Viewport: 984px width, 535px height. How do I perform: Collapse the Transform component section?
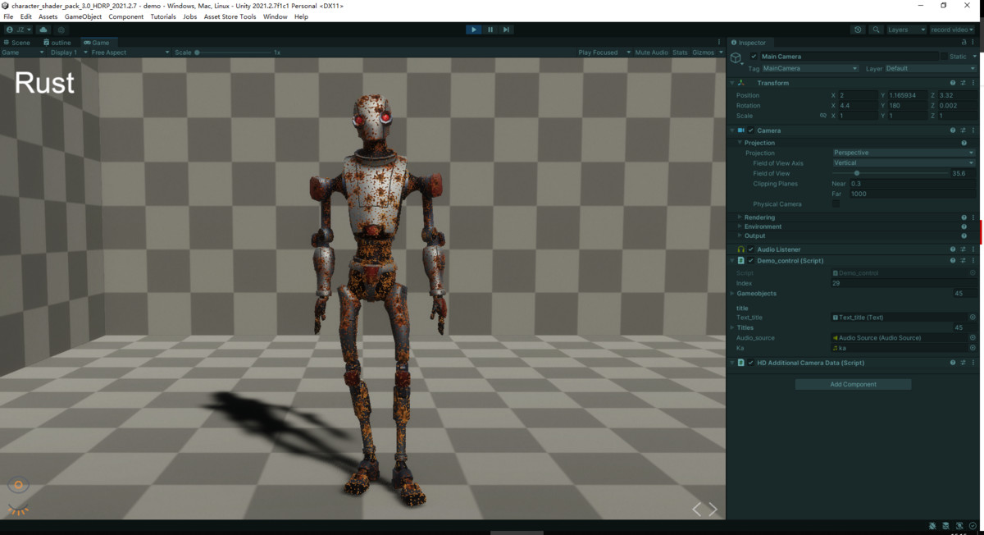pyautogui.click(x=731, y=82)
